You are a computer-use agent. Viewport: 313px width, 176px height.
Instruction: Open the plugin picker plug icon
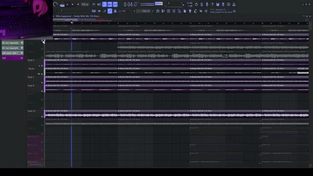tap(190, 11)
